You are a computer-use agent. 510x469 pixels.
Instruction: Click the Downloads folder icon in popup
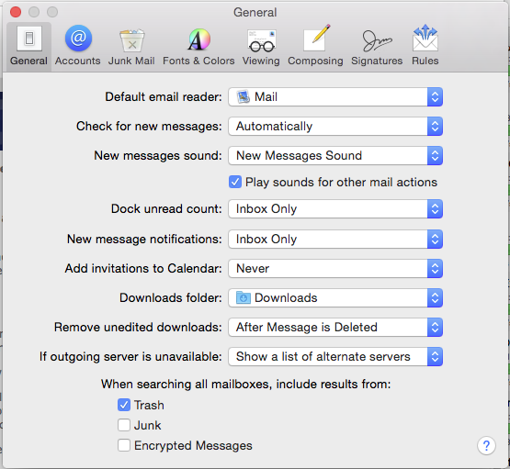243,297
